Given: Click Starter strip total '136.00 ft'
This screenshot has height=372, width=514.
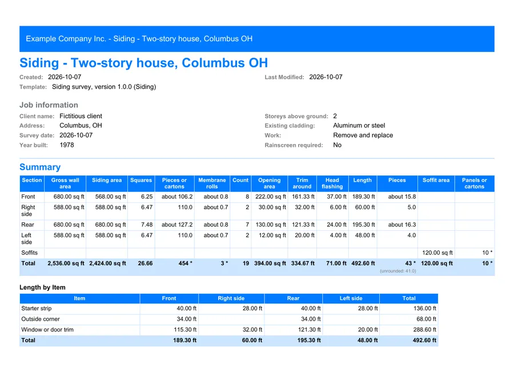Looking at the screenshot, I should (x=425, y=309).
